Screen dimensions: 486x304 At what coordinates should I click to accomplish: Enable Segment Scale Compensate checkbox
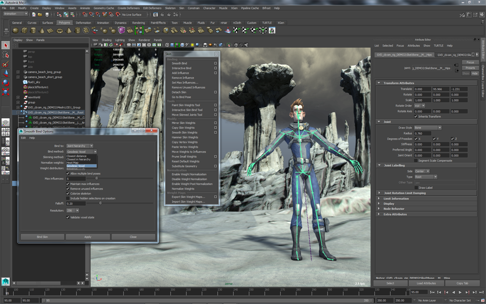pos(416,161)
